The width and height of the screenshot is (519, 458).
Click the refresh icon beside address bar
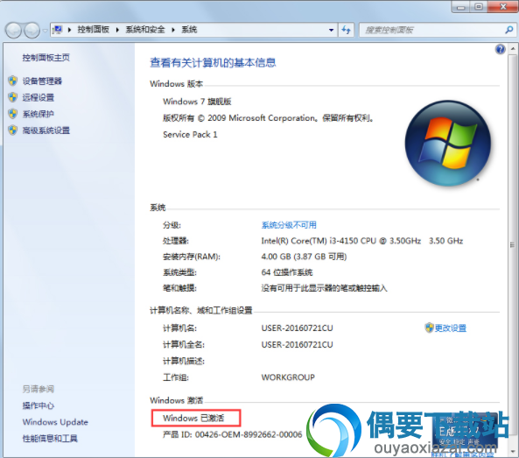point(346,30)
